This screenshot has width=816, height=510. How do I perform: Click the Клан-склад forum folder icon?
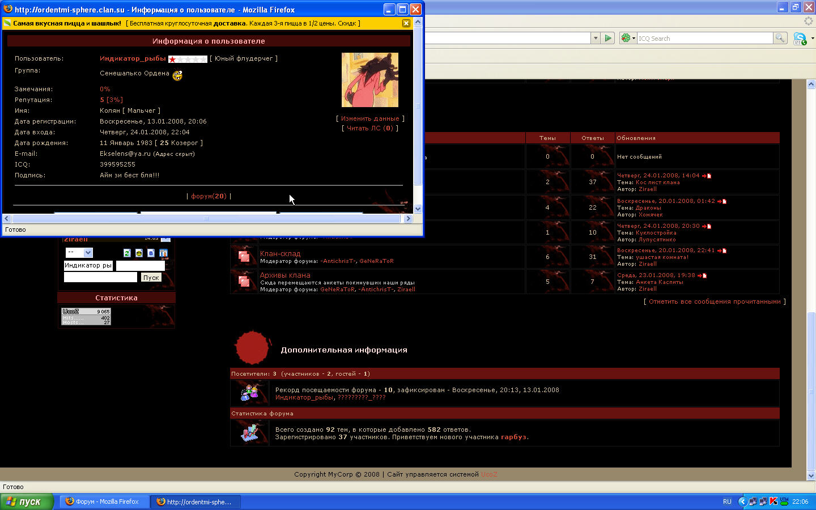pyautogui.click(x=244, y=257)
